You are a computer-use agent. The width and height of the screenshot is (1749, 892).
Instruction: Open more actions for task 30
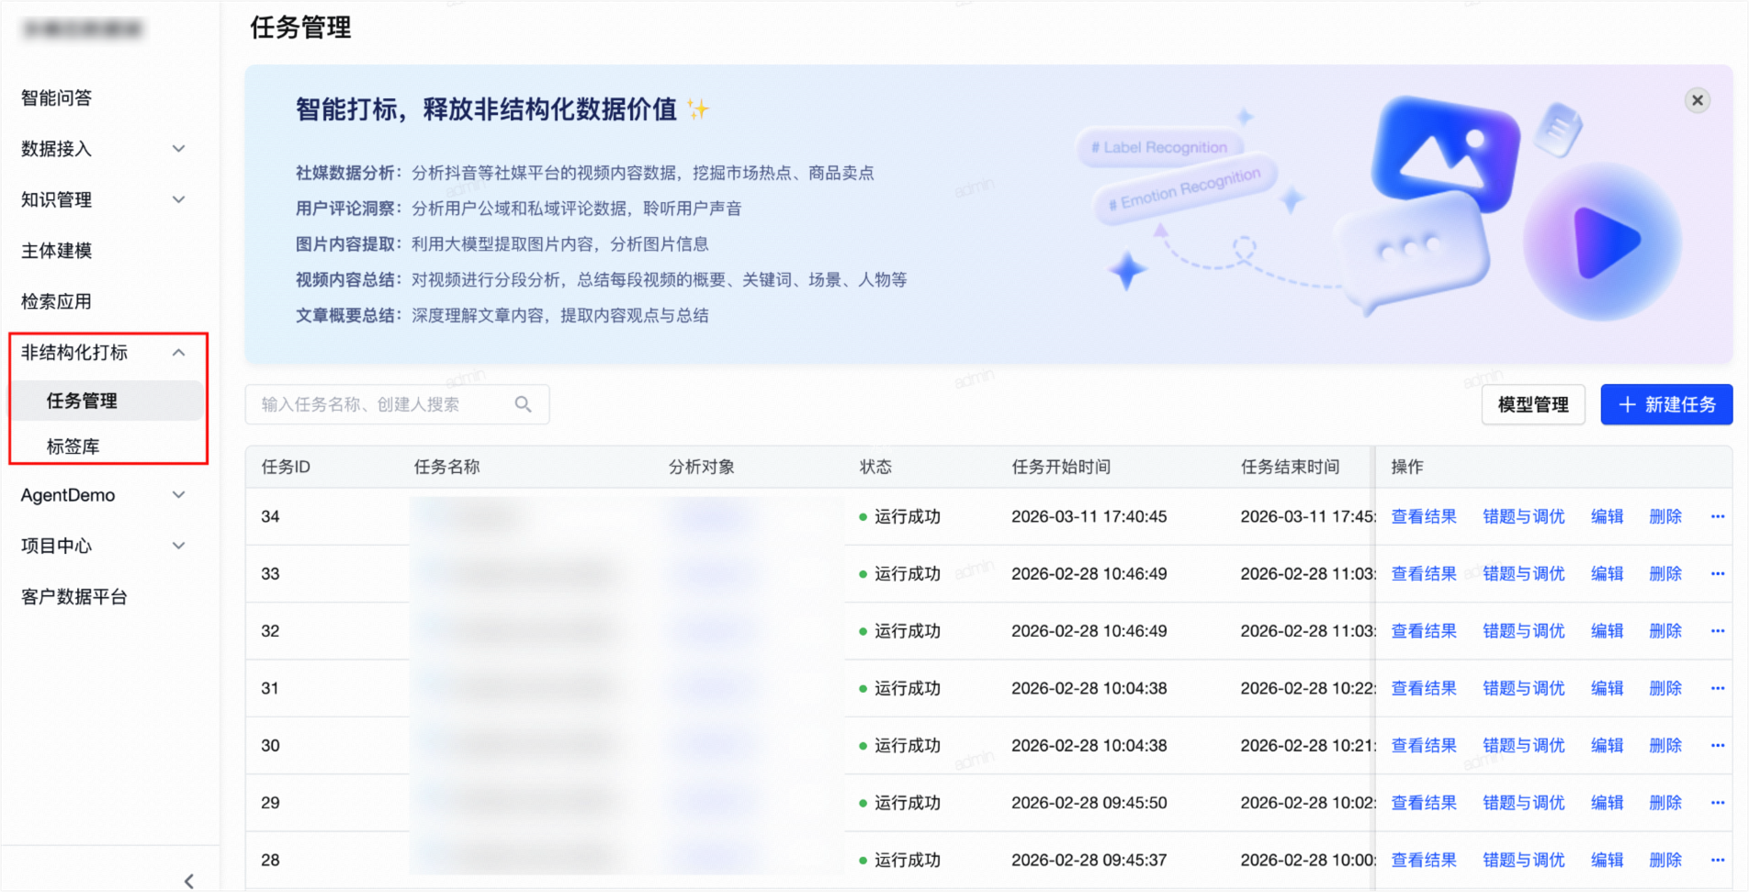(1718, 745)
